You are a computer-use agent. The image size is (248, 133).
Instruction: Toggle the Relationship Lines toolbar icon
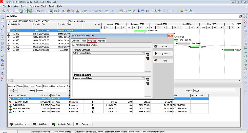pos(30,11)
